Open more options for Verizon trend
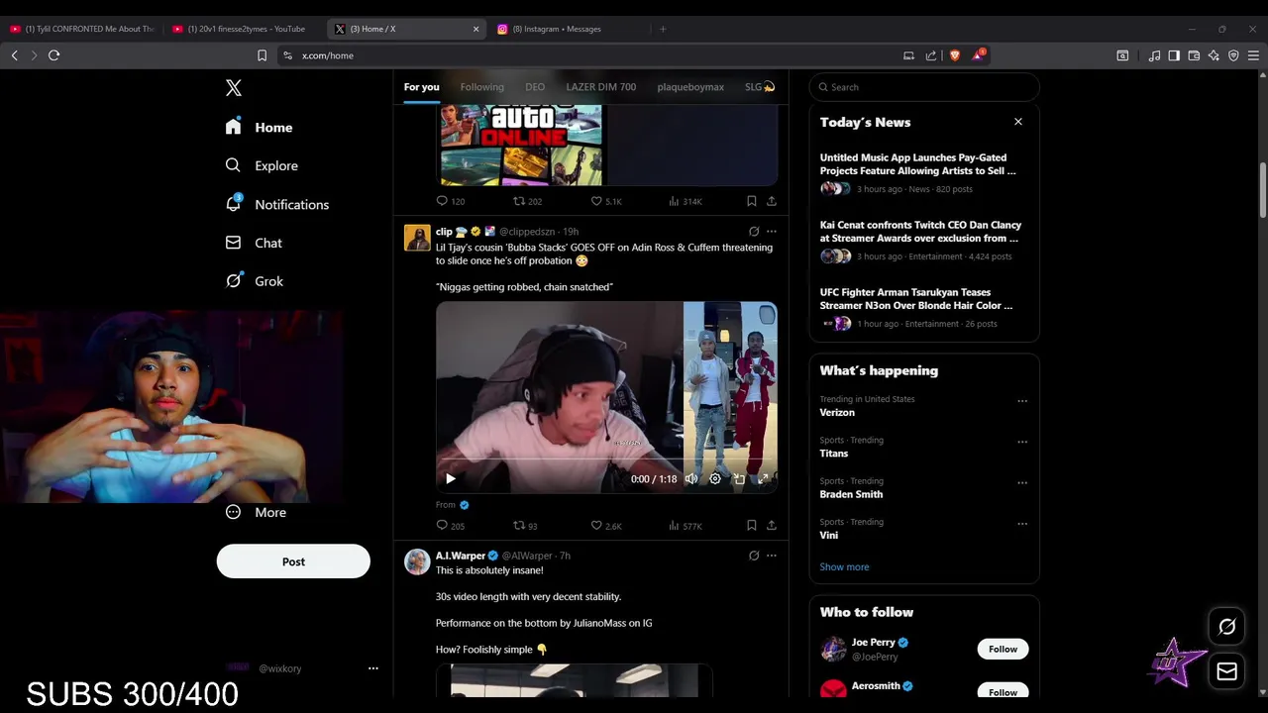The image size is (1268, 713). coord(1022,401)
